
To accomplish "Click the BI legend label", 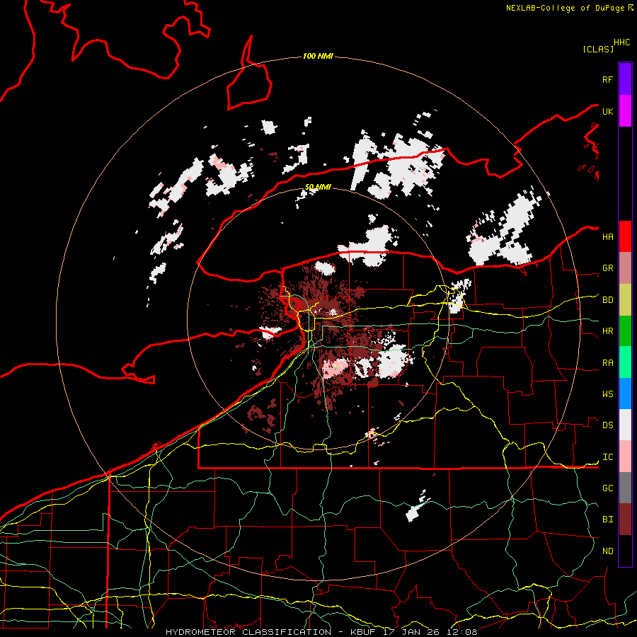I will (607, 520).
